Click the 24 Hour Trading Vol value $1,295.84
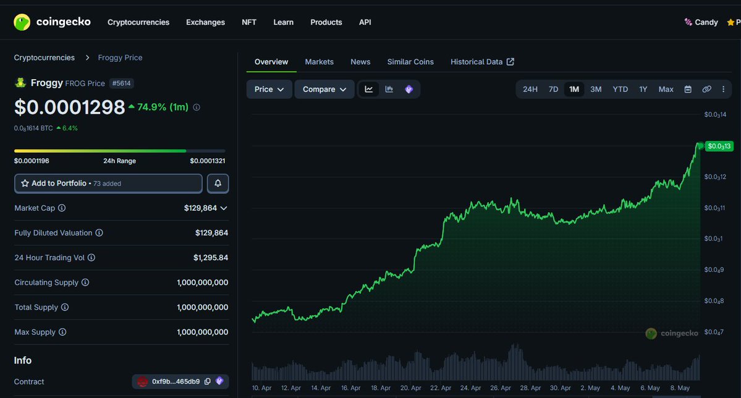Screen dimensions: 741x398 [x=211, y=258]
